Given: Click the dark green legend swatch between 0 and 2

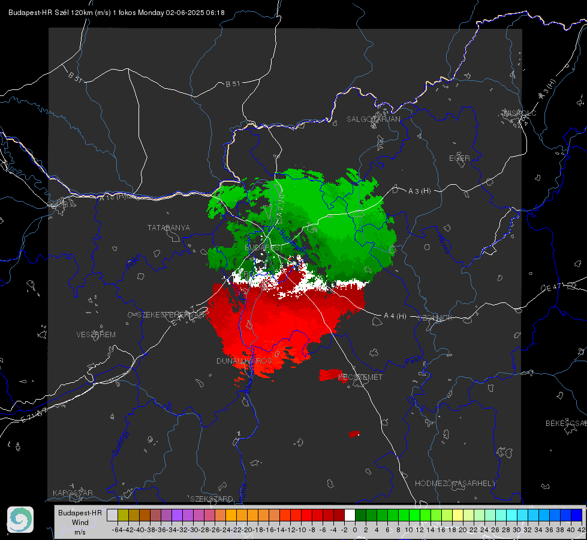Looking at the screenshot, I should point(360,515).
